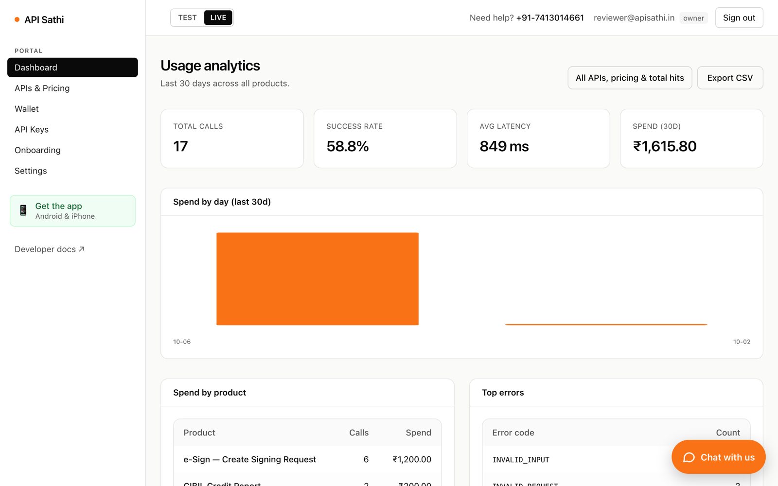The width and height of the screenshot is (778, 486).
Task: Click the Get the app banner
Action: pos(72,211)
